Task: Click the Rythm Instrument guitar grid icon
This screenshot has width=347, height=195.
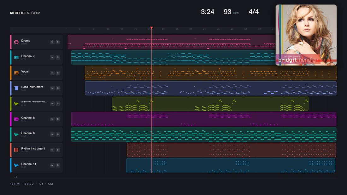Action: pyautogui.click(x=16, y=150)
